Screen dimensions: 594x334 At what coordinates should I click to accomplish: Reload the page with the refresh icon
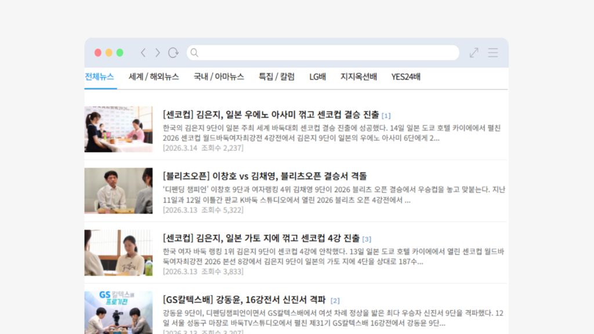(x=173, y=52)
